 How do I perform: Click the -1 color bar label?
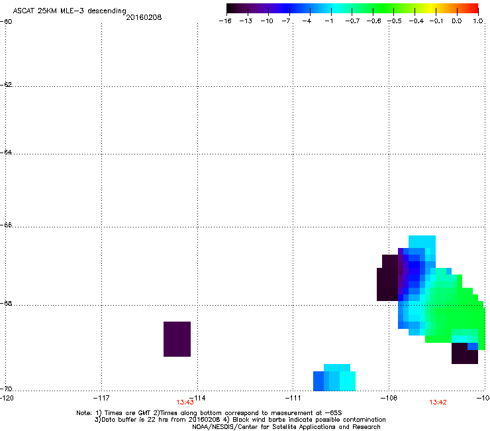pyautogui.click(x=328, y=21)
